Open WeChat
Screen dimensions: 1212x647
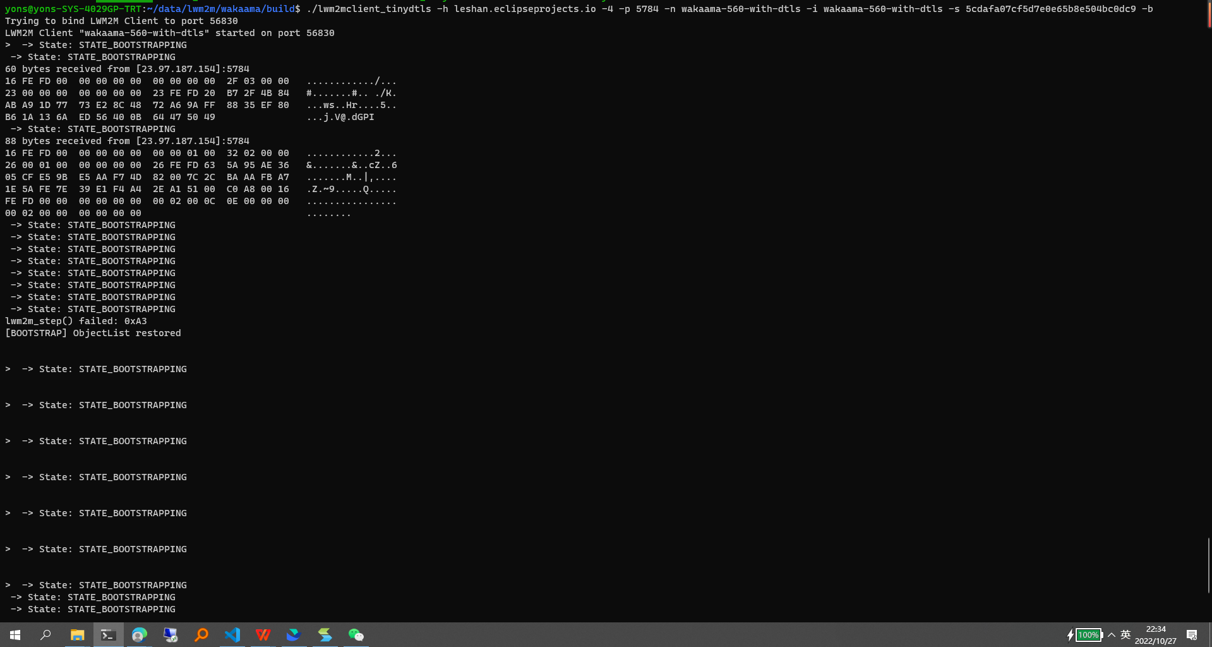coord(356,635)
